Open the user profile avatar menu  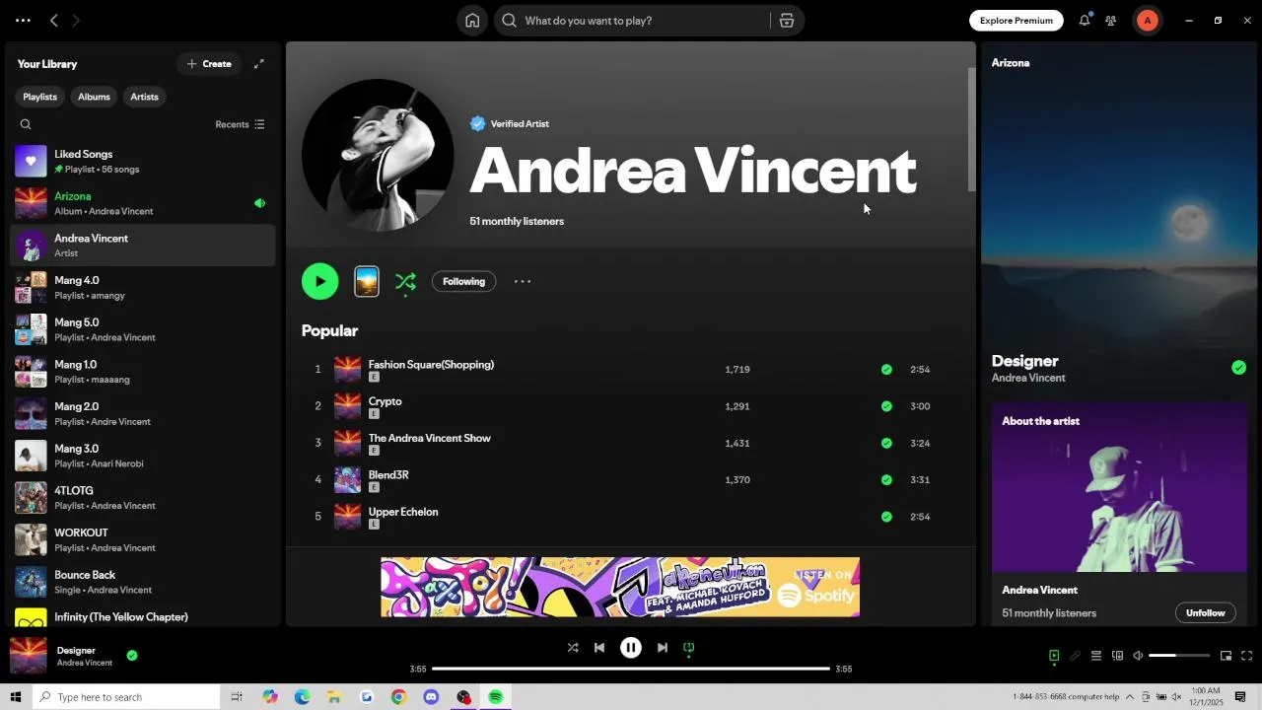[x=1147, y=21]
